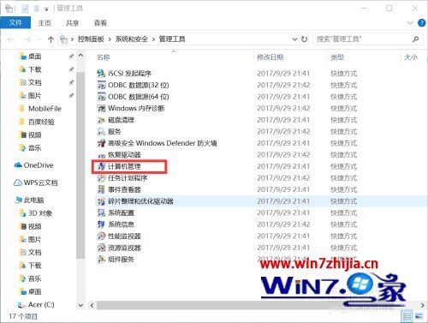Select the 事件查看器 icon

coord(101,189)
